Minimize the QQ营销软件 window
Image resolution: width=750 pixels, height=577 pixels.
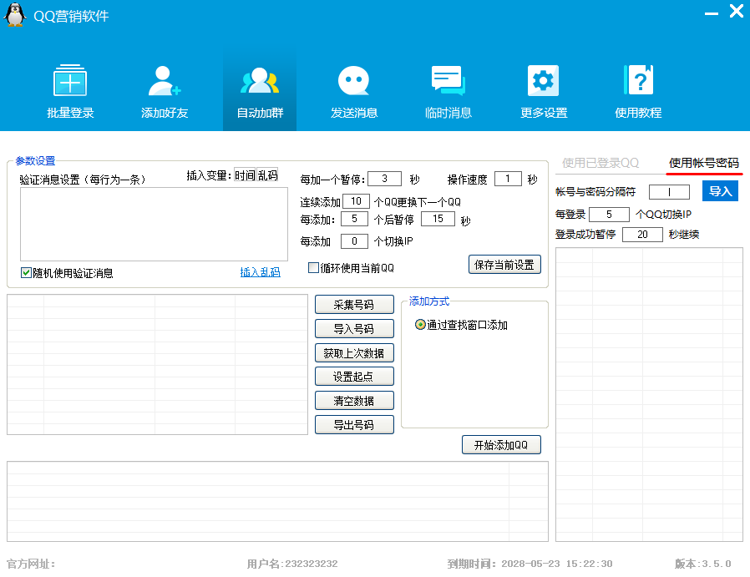tap(712, 14)
